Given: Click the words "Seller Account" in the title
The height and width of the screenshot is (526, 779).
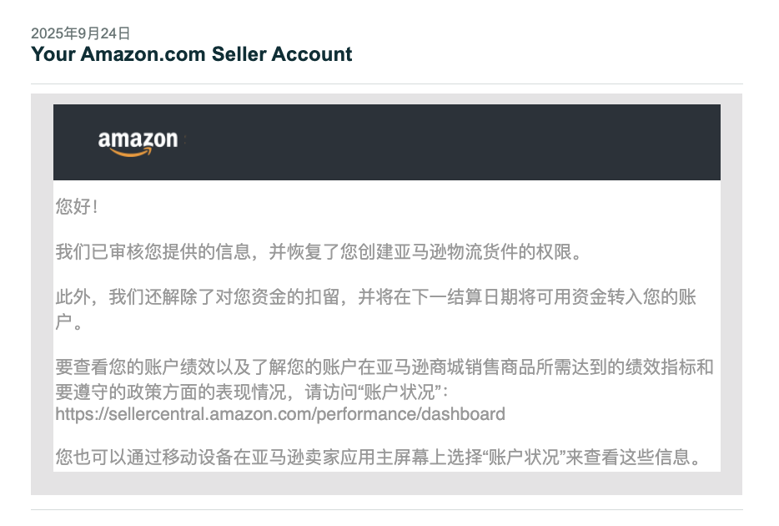Looking at the screenshot, I should click(282, 53).
